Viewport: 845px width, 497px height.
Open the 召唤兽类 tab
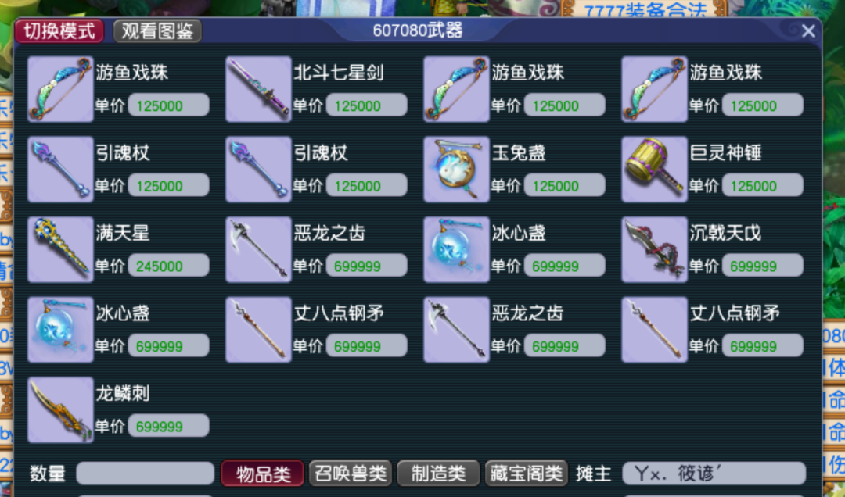tap(351, 474)
